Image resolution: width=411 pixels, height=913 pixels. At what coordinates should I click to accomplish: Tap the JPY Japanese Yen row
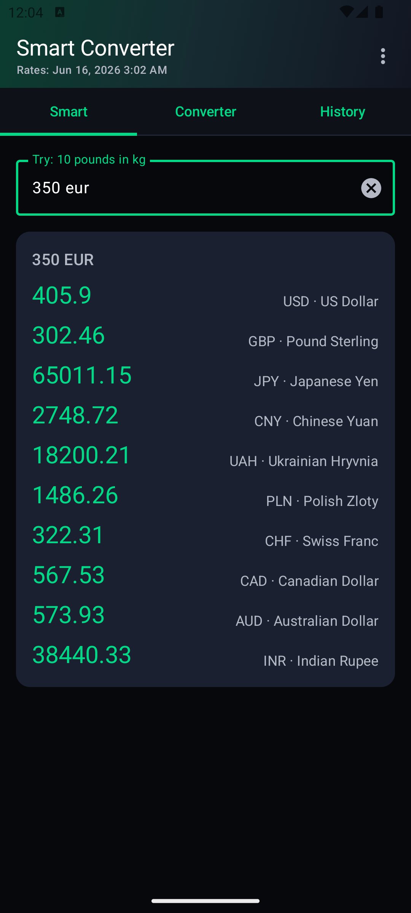205,375
